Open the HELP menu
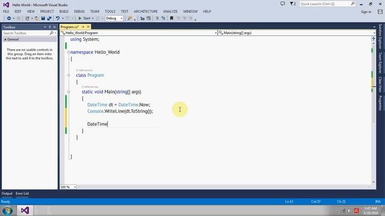Screen dimensions: 385x216 pos(207,11)
